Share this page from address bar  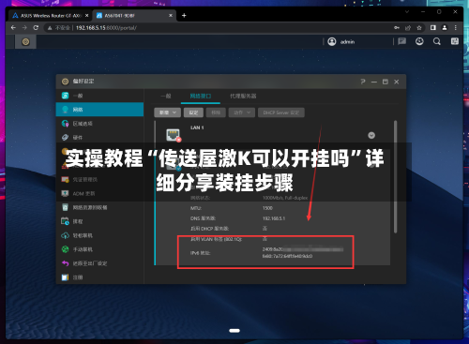[x=408, y=28]
